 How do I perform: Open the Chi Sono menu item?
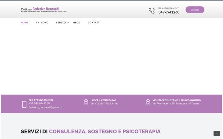click(x=42, y=23)
